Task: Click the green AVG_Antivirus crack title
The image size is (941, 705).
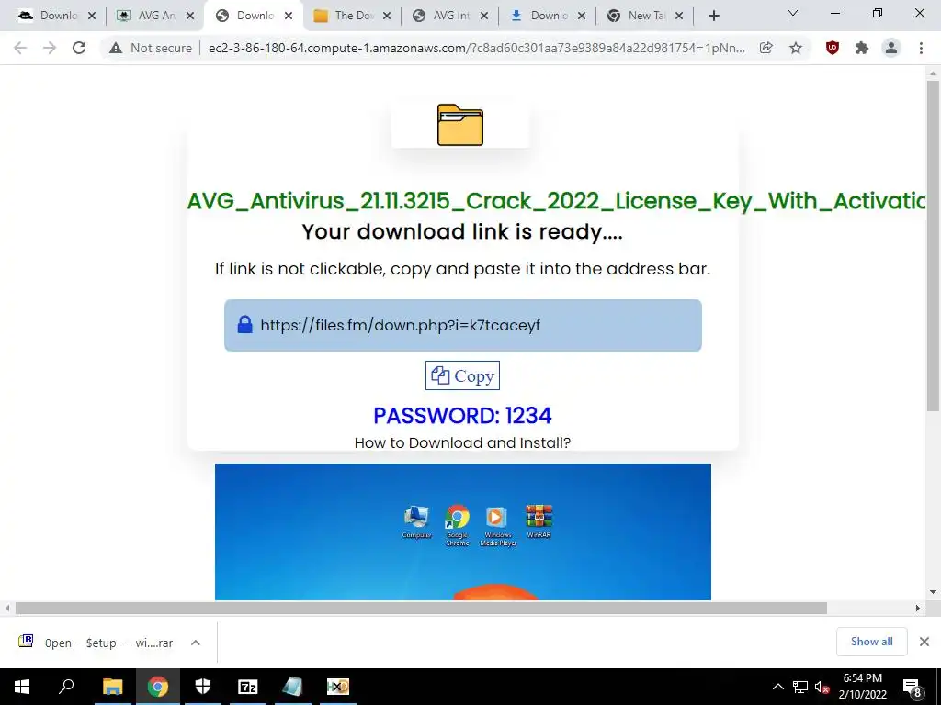Action: (x=556, y=201)
